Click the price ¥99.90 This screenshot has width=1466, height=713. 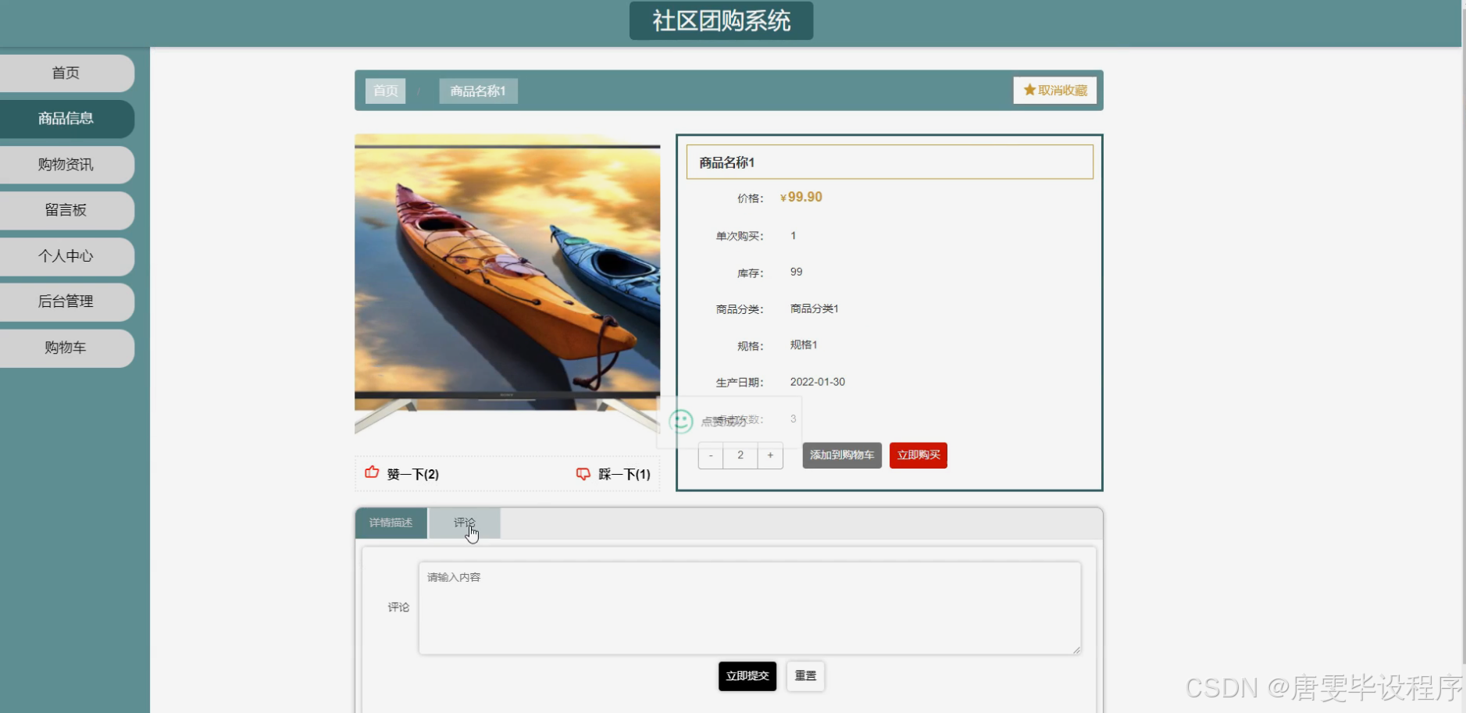pos(801,198)
